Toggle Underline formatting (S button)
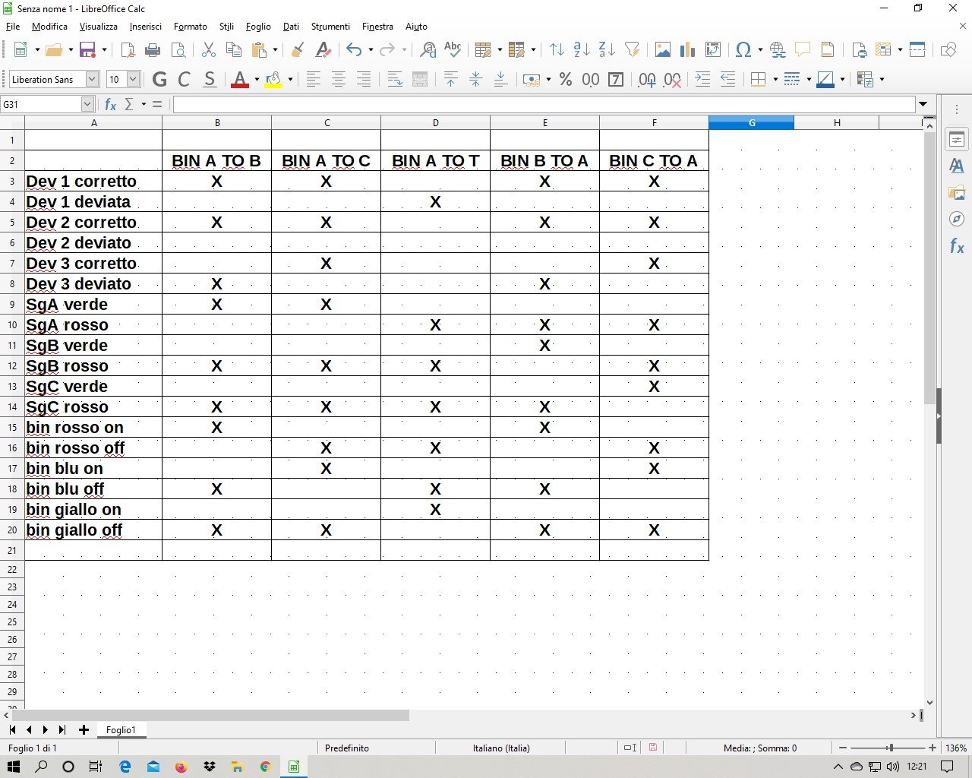 tap(210, 80)
